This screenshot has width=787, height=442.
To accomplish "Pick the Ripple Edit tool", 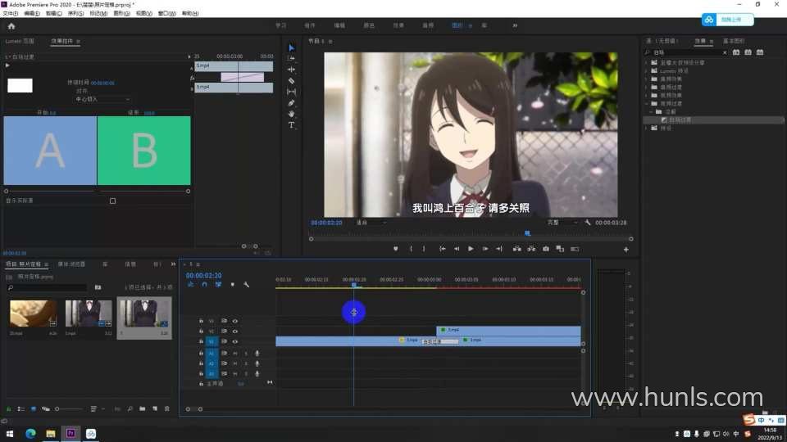I will click(291, 70).
